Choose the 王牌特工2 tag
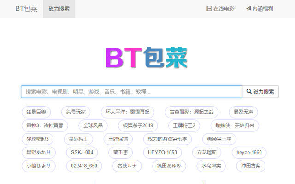This screenshot has height=184, width=295. point(184,125)
